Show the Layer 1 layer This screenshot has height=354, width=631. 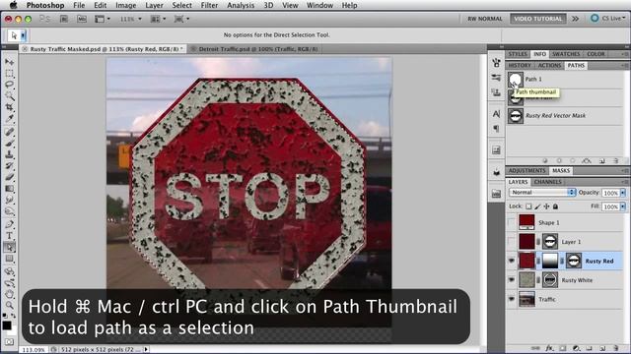point(512,242)
